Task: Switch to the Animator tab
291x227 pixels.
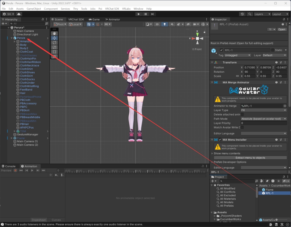Action: tap(113, 19)
